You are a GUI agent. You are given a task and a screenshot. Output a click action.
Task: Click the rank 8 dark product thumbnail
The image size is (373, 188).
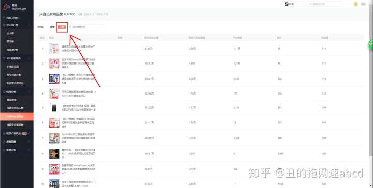pyautogui.click(x=54, y=153)
